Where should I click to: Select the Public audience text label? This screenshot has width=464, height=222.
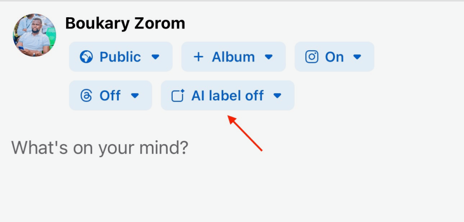120,57
